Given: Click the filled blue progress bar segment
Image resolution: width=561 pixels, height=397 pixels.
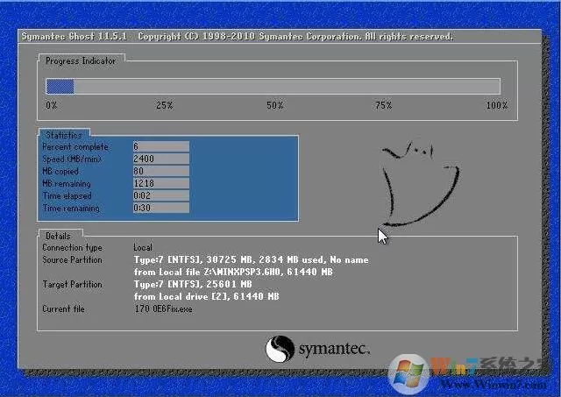Looking at the screenshot, I should [60, 87].
